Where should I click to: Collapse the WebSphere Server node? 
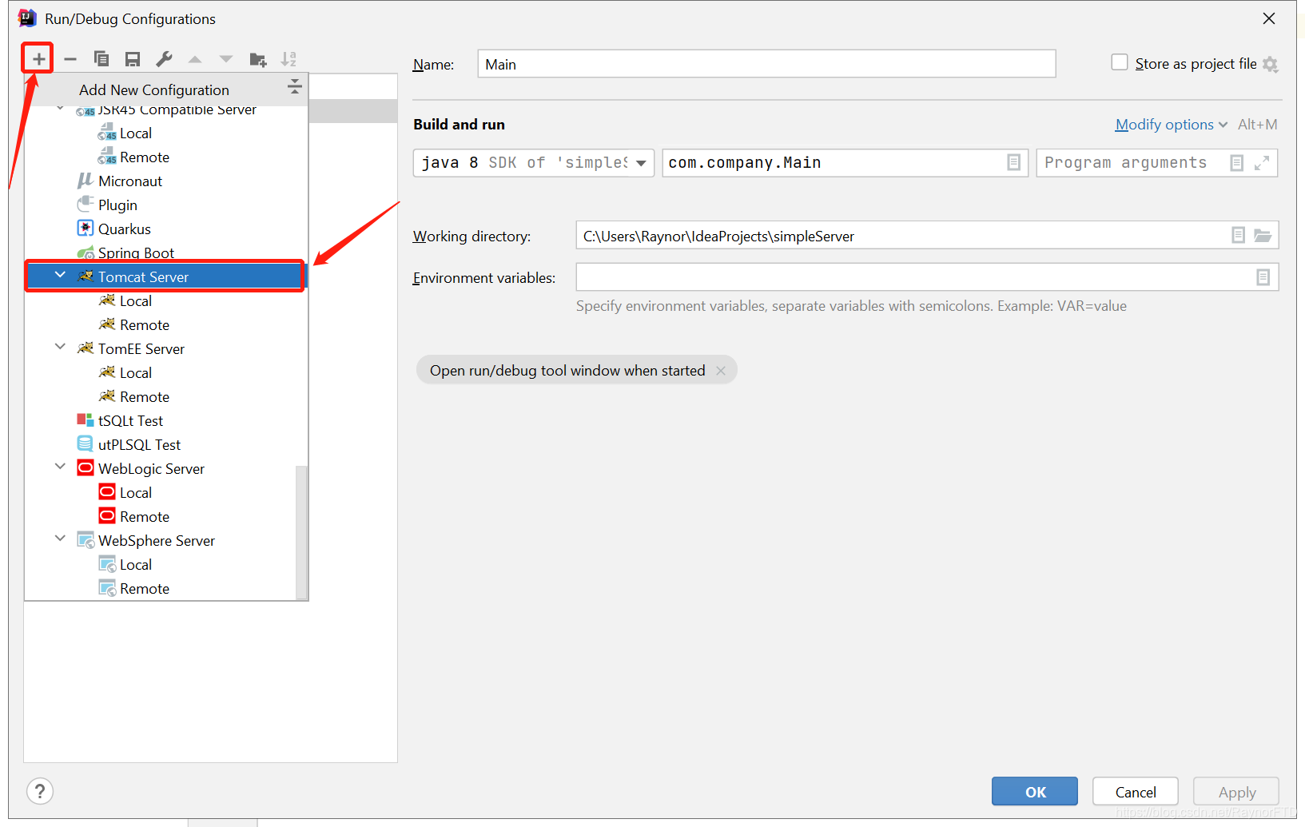pos(60,539)
